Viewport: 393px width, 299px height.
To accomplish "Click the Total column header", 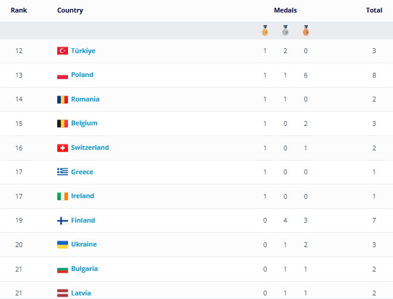I will 374,10.
